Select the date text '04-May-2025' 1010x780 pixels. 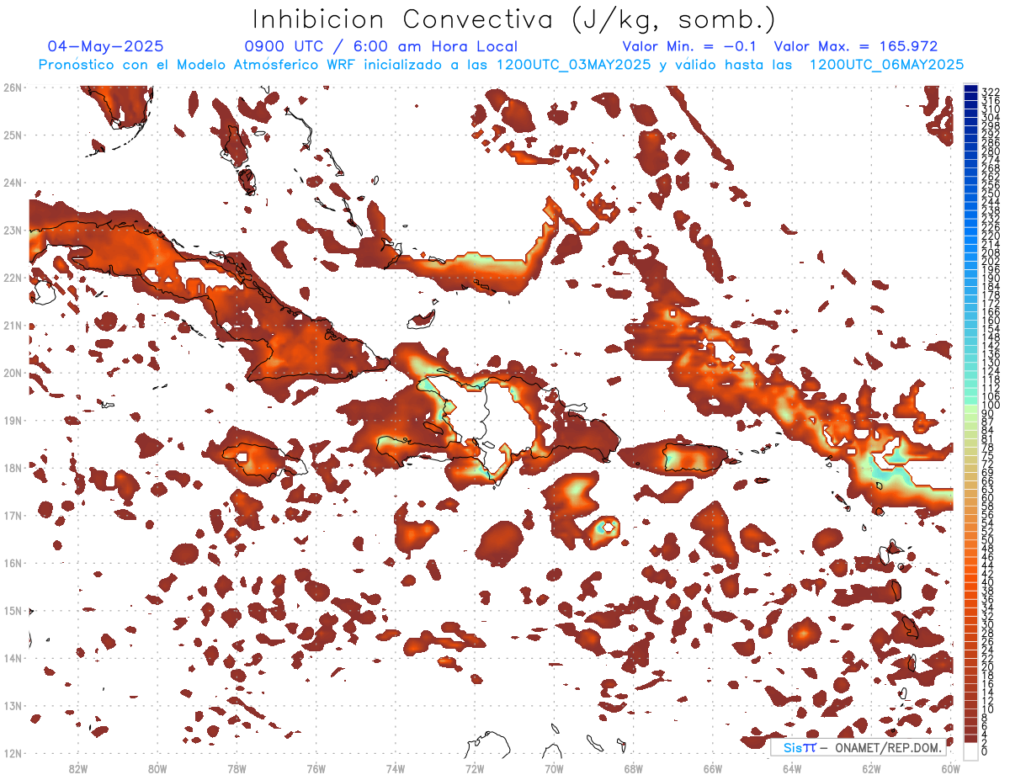pos(106,47)
